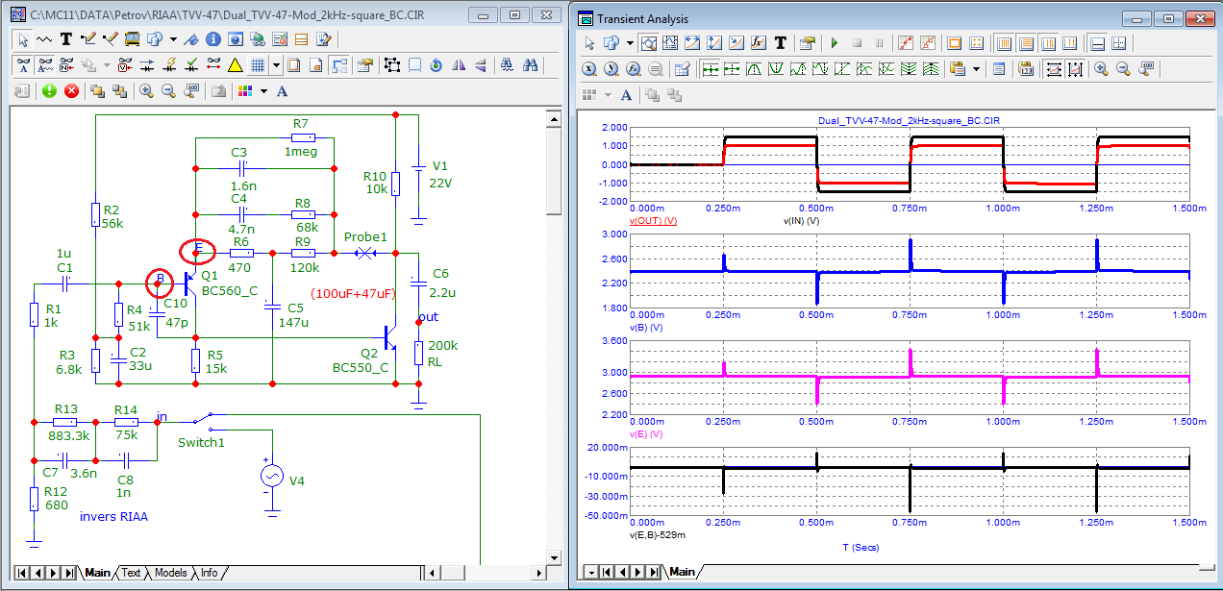Click the green Run analysis arrow
This screenshot has height=591, width=1223.
835,43
